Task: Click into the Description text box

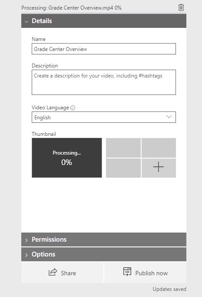Action: point(104,82)
